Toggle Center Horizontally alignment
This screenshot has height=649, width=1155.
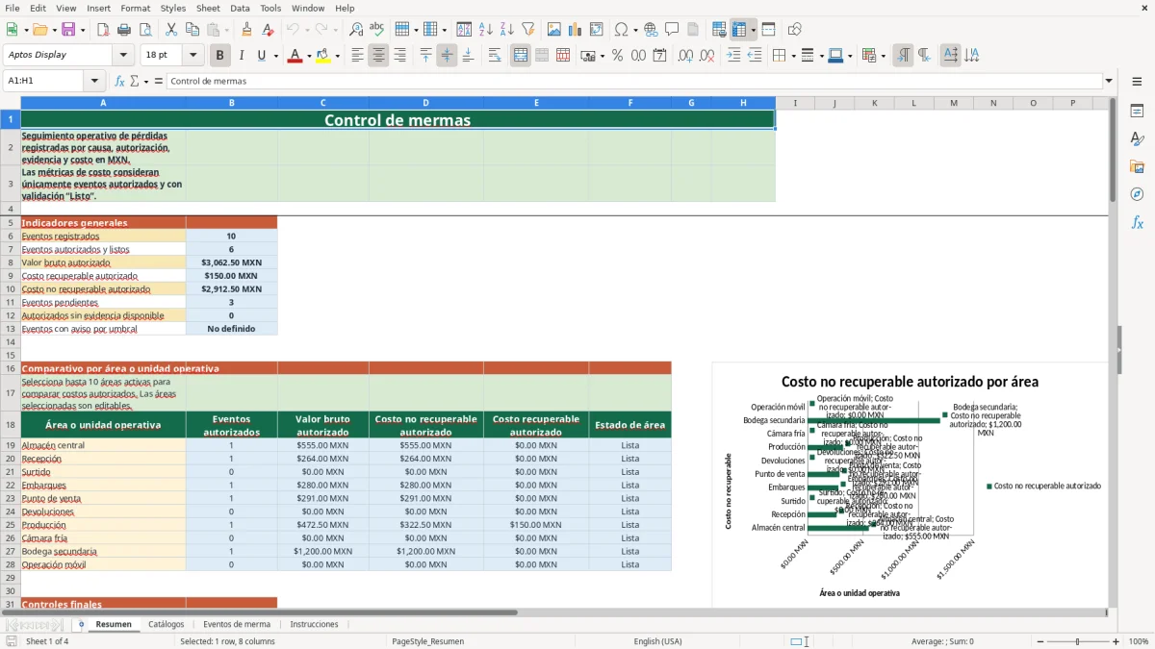click(x=378, y=56)
